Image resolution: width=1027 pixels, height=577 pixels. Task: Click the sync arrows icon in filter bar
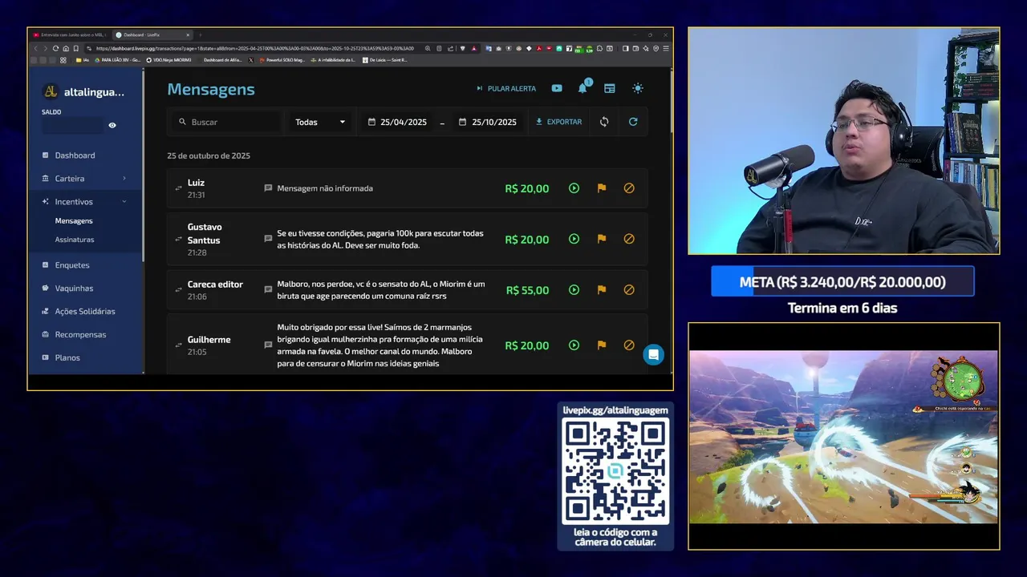tap(604, 122)
